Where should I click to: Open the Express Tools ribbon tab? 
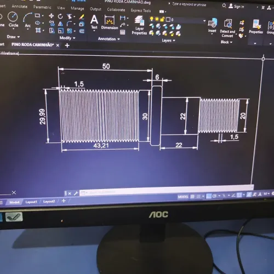pyautogui.click(x=141, y=10)
